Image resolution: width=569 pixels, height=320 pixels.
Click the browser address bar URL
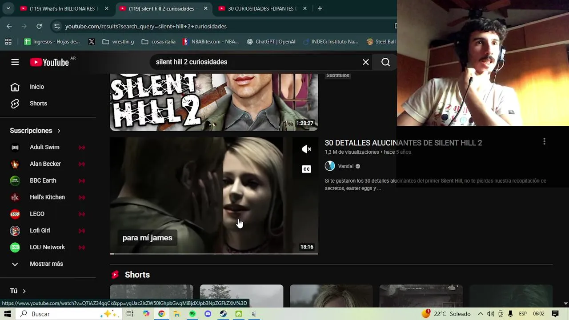(146, 26)
